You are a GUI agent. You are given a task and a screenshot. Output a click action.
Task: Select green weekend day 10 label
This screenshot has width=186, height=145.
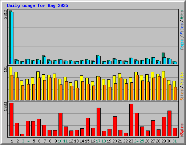(60, 141)
